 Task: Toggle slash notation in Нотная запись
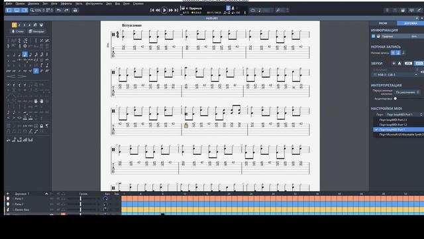point(403,53)
